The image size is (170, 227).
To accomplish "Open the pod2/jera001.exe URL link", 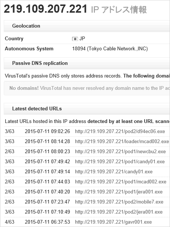I will point(119,212).
